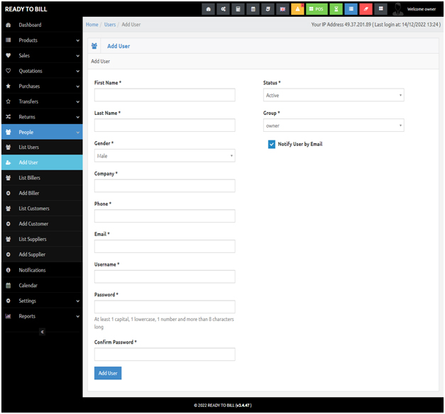Viewport: 445px width, 414px height.
Task: Click the Users breadcrumb link
Action: [x=110, y=24]
